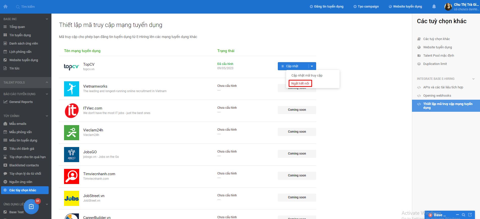Viewport: 480px width, 219px height.
Task: Collapse the TÙY CHỈNH section
Action: (47, 116)
